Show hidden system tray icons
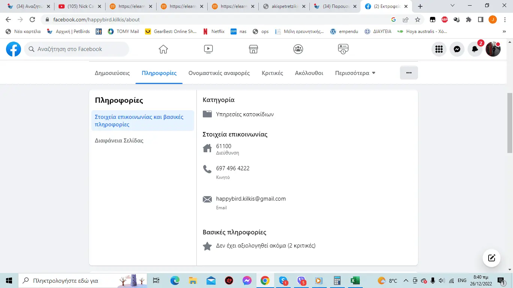513x288 pixels. click(x=406, y=280)
